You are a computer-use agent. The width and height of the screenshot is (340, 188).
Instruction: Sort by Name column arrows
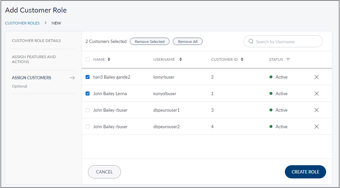109,59
